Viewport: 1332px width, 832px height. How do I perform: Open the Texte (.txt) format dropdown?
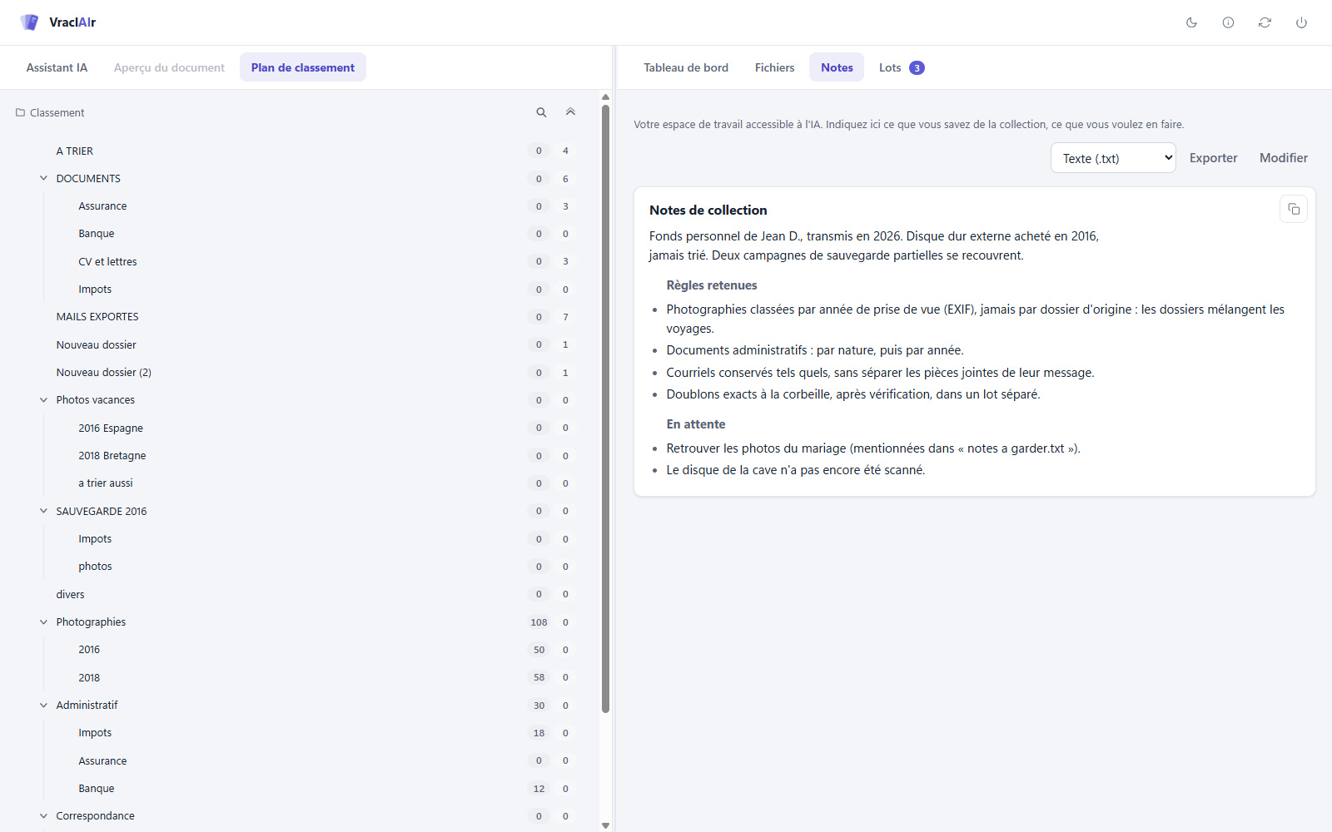(x=1113, y=158)
